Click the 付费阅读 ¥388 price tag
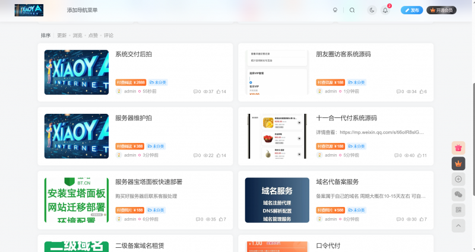The height and width of the screenshot is (252, 475). point(129,146)
